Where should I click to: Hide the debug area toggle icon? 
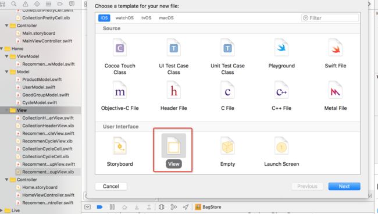[87, 207]
